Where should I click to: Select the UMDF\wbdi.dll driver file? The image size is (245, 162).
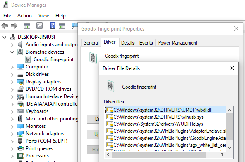pos(166,110)
